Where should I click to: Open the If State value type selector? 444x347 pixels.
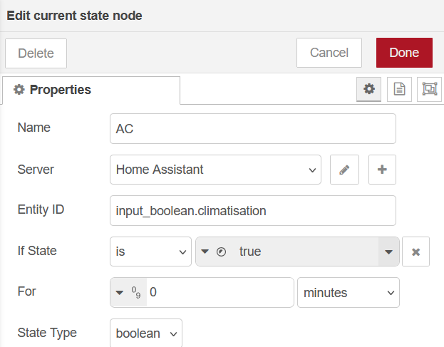coord(213,252)
